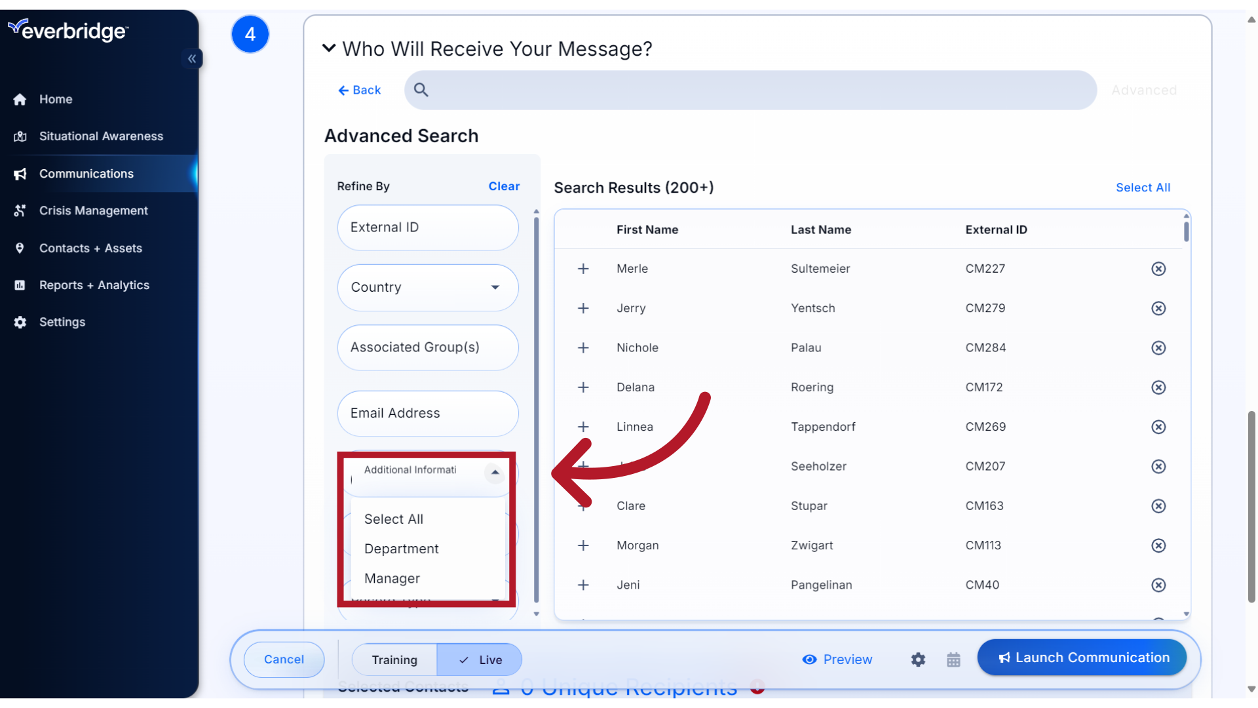Select the Training mode toggle
Image resolution: width=1258 pixels, height=708 pixels.
point(395,659)
